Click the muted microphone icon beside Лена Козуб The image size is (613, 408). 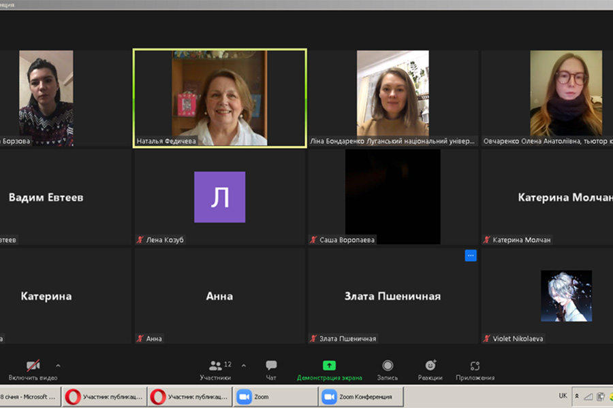pyautogui.click(x=140, y=240)
